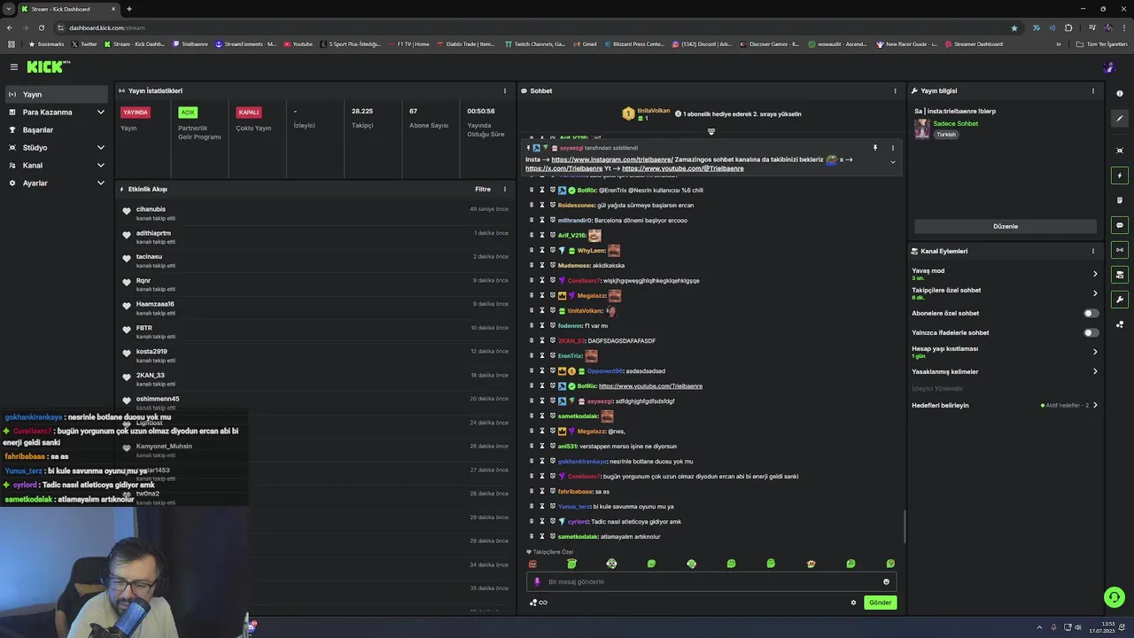Viewport: 1134px width, 638px height.
Task: Open chat settings gear beside Gönder
Action: [853, 603]
